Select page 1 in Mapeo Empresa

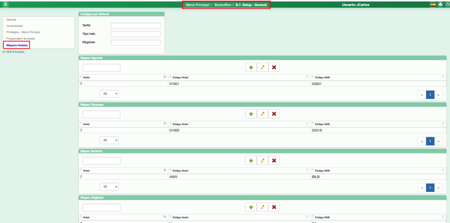pyautogui.click(x=430, y=142)
